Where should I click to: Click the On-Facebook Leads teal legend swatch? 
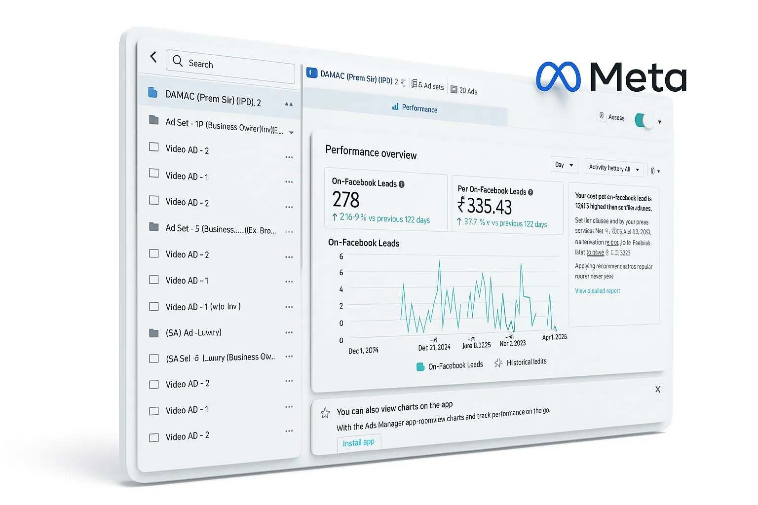(x=420, y=366)
